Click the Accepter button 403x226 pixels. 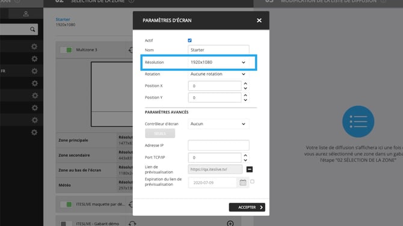[x=247, y=207]
